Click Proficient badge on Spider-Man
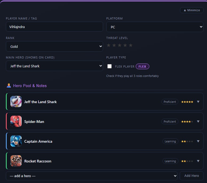The image size is (207, 183). 170,122
